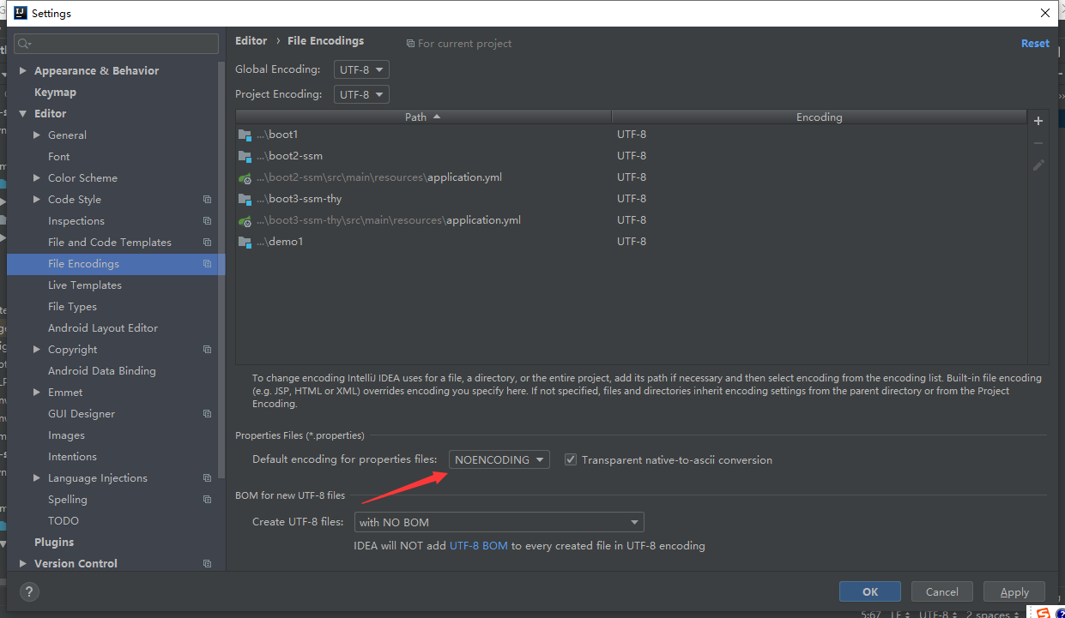Click the Add path plus icon

tap(1038, 121)
